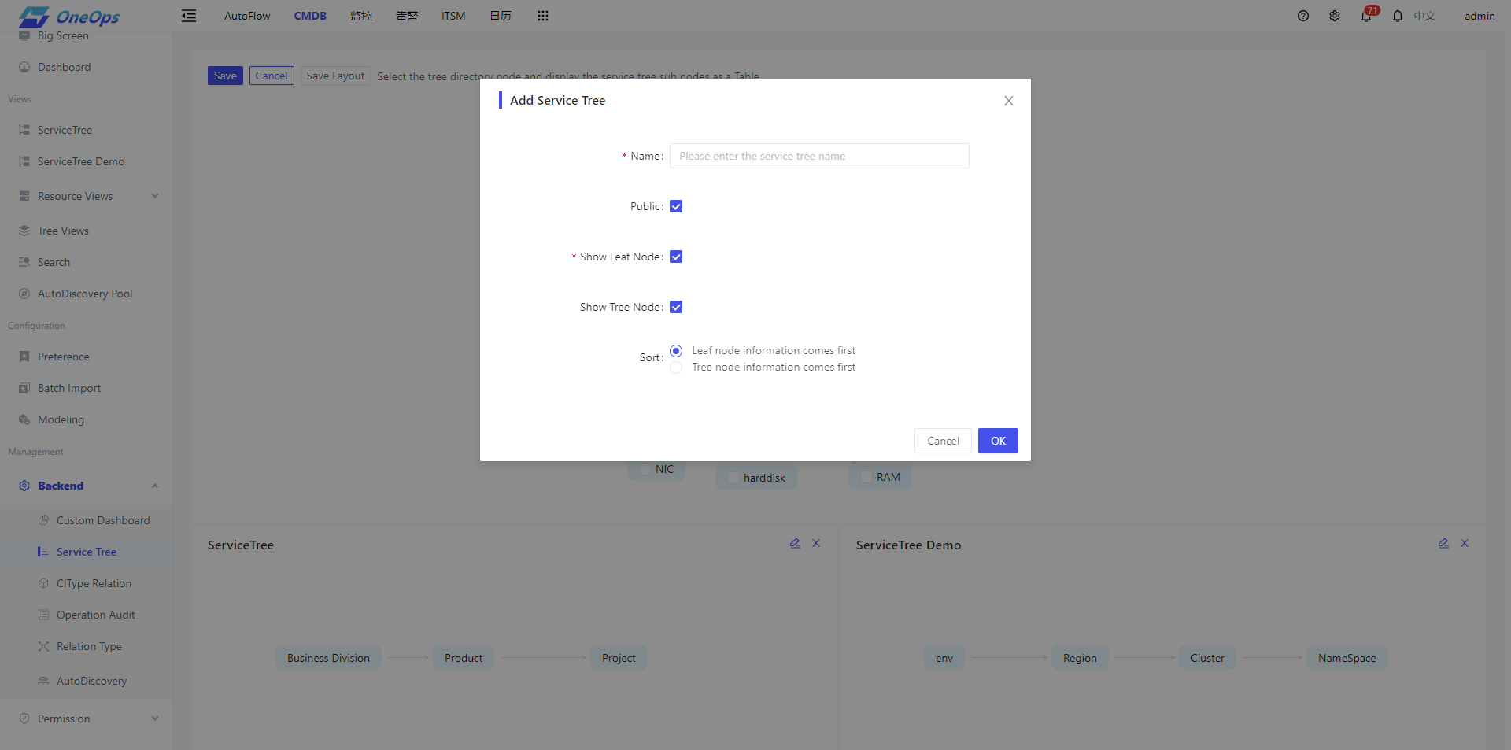Check the NIC node checkbox
Image resolution: width=1511 pixels, height=750 pixels.
646,469
